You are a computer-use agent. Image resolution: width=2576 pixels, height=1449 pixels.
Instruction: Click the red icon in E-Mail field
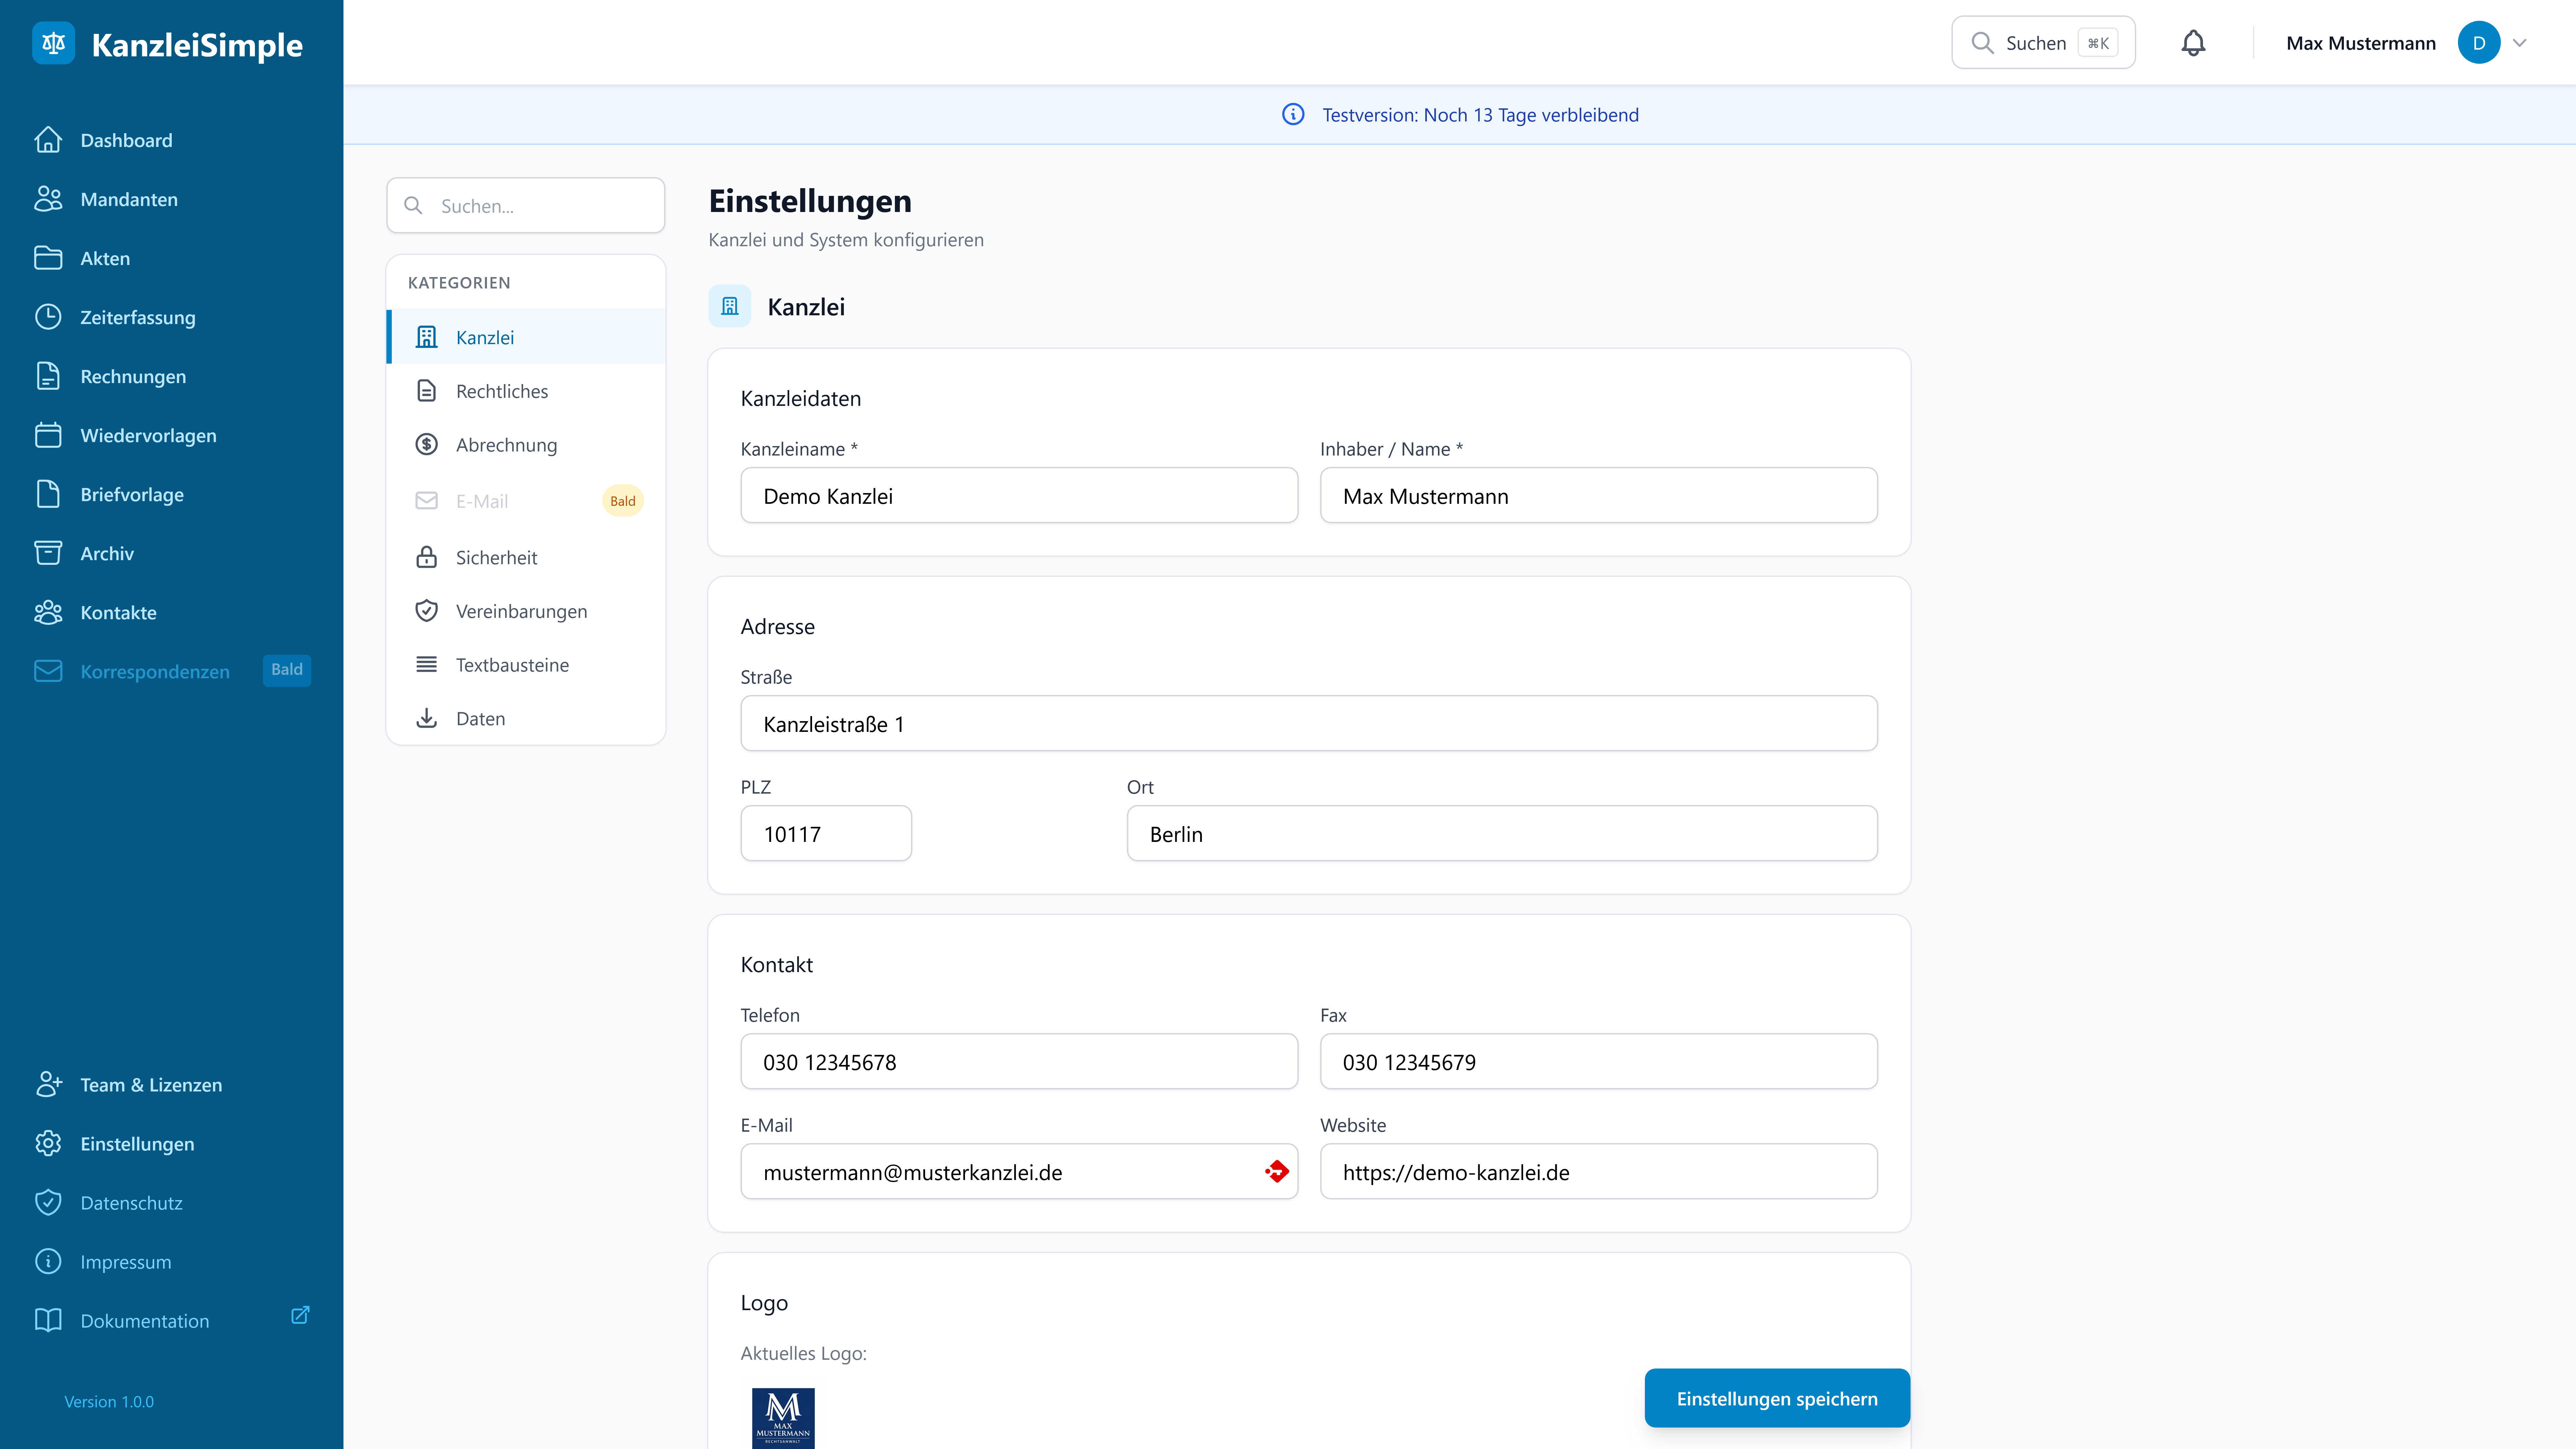click(x=1277, y=1171)
